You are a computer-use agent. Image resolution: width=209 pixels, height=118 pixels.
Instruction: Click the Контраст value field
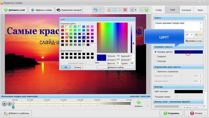click(118, 60)
